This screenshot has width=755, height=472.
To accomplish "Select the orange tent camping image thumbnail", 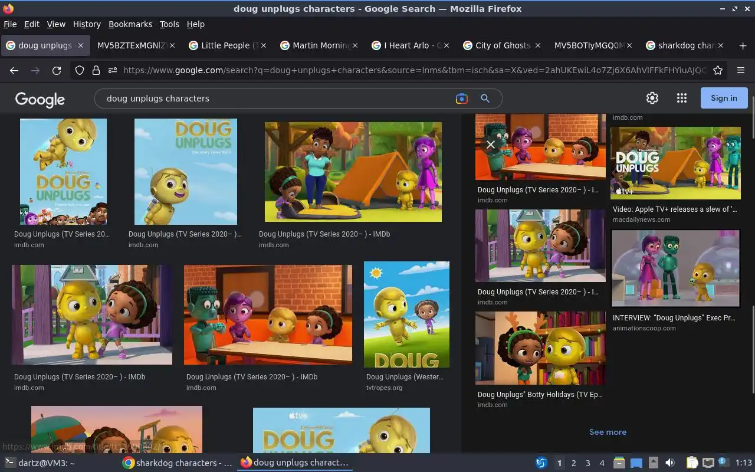I will (353, 172).
